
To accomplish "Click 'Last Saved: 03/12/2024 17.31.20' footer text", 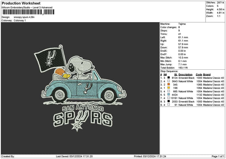I will tap(74, 156).
